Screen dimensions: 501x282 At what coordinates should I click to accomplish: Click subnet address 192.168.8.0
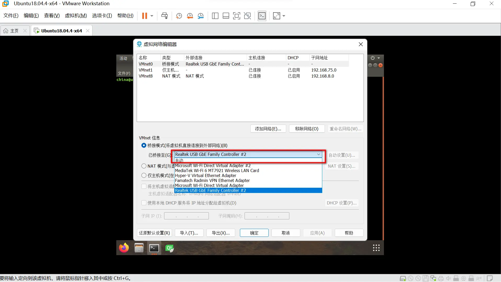(323, 76)
